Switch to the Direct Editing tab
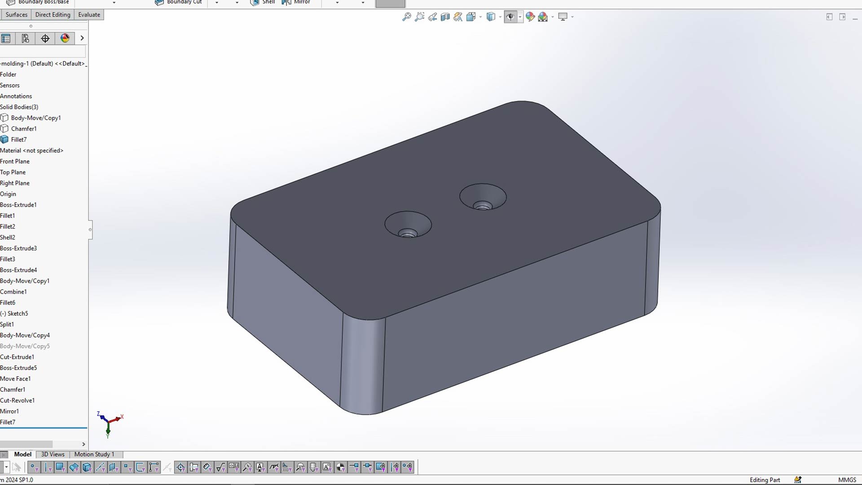This screenshot has width=862, height=485. coord(53,14)
